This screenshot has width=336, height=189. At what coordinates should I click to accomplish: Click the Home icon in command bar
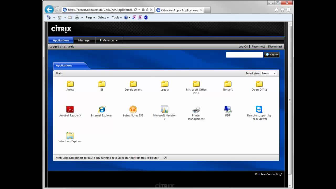tap(49, 17)
